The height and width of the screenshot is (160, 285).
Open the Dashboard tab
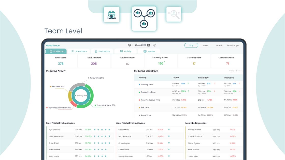coord(56,51)
